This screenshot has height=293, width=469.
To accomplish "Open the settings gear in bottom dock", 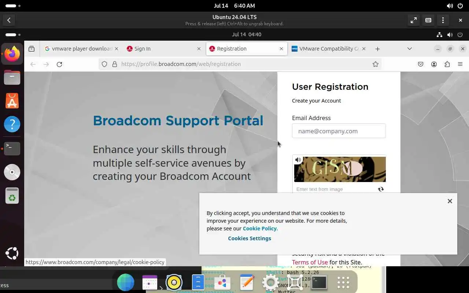I will coord(271,282).
